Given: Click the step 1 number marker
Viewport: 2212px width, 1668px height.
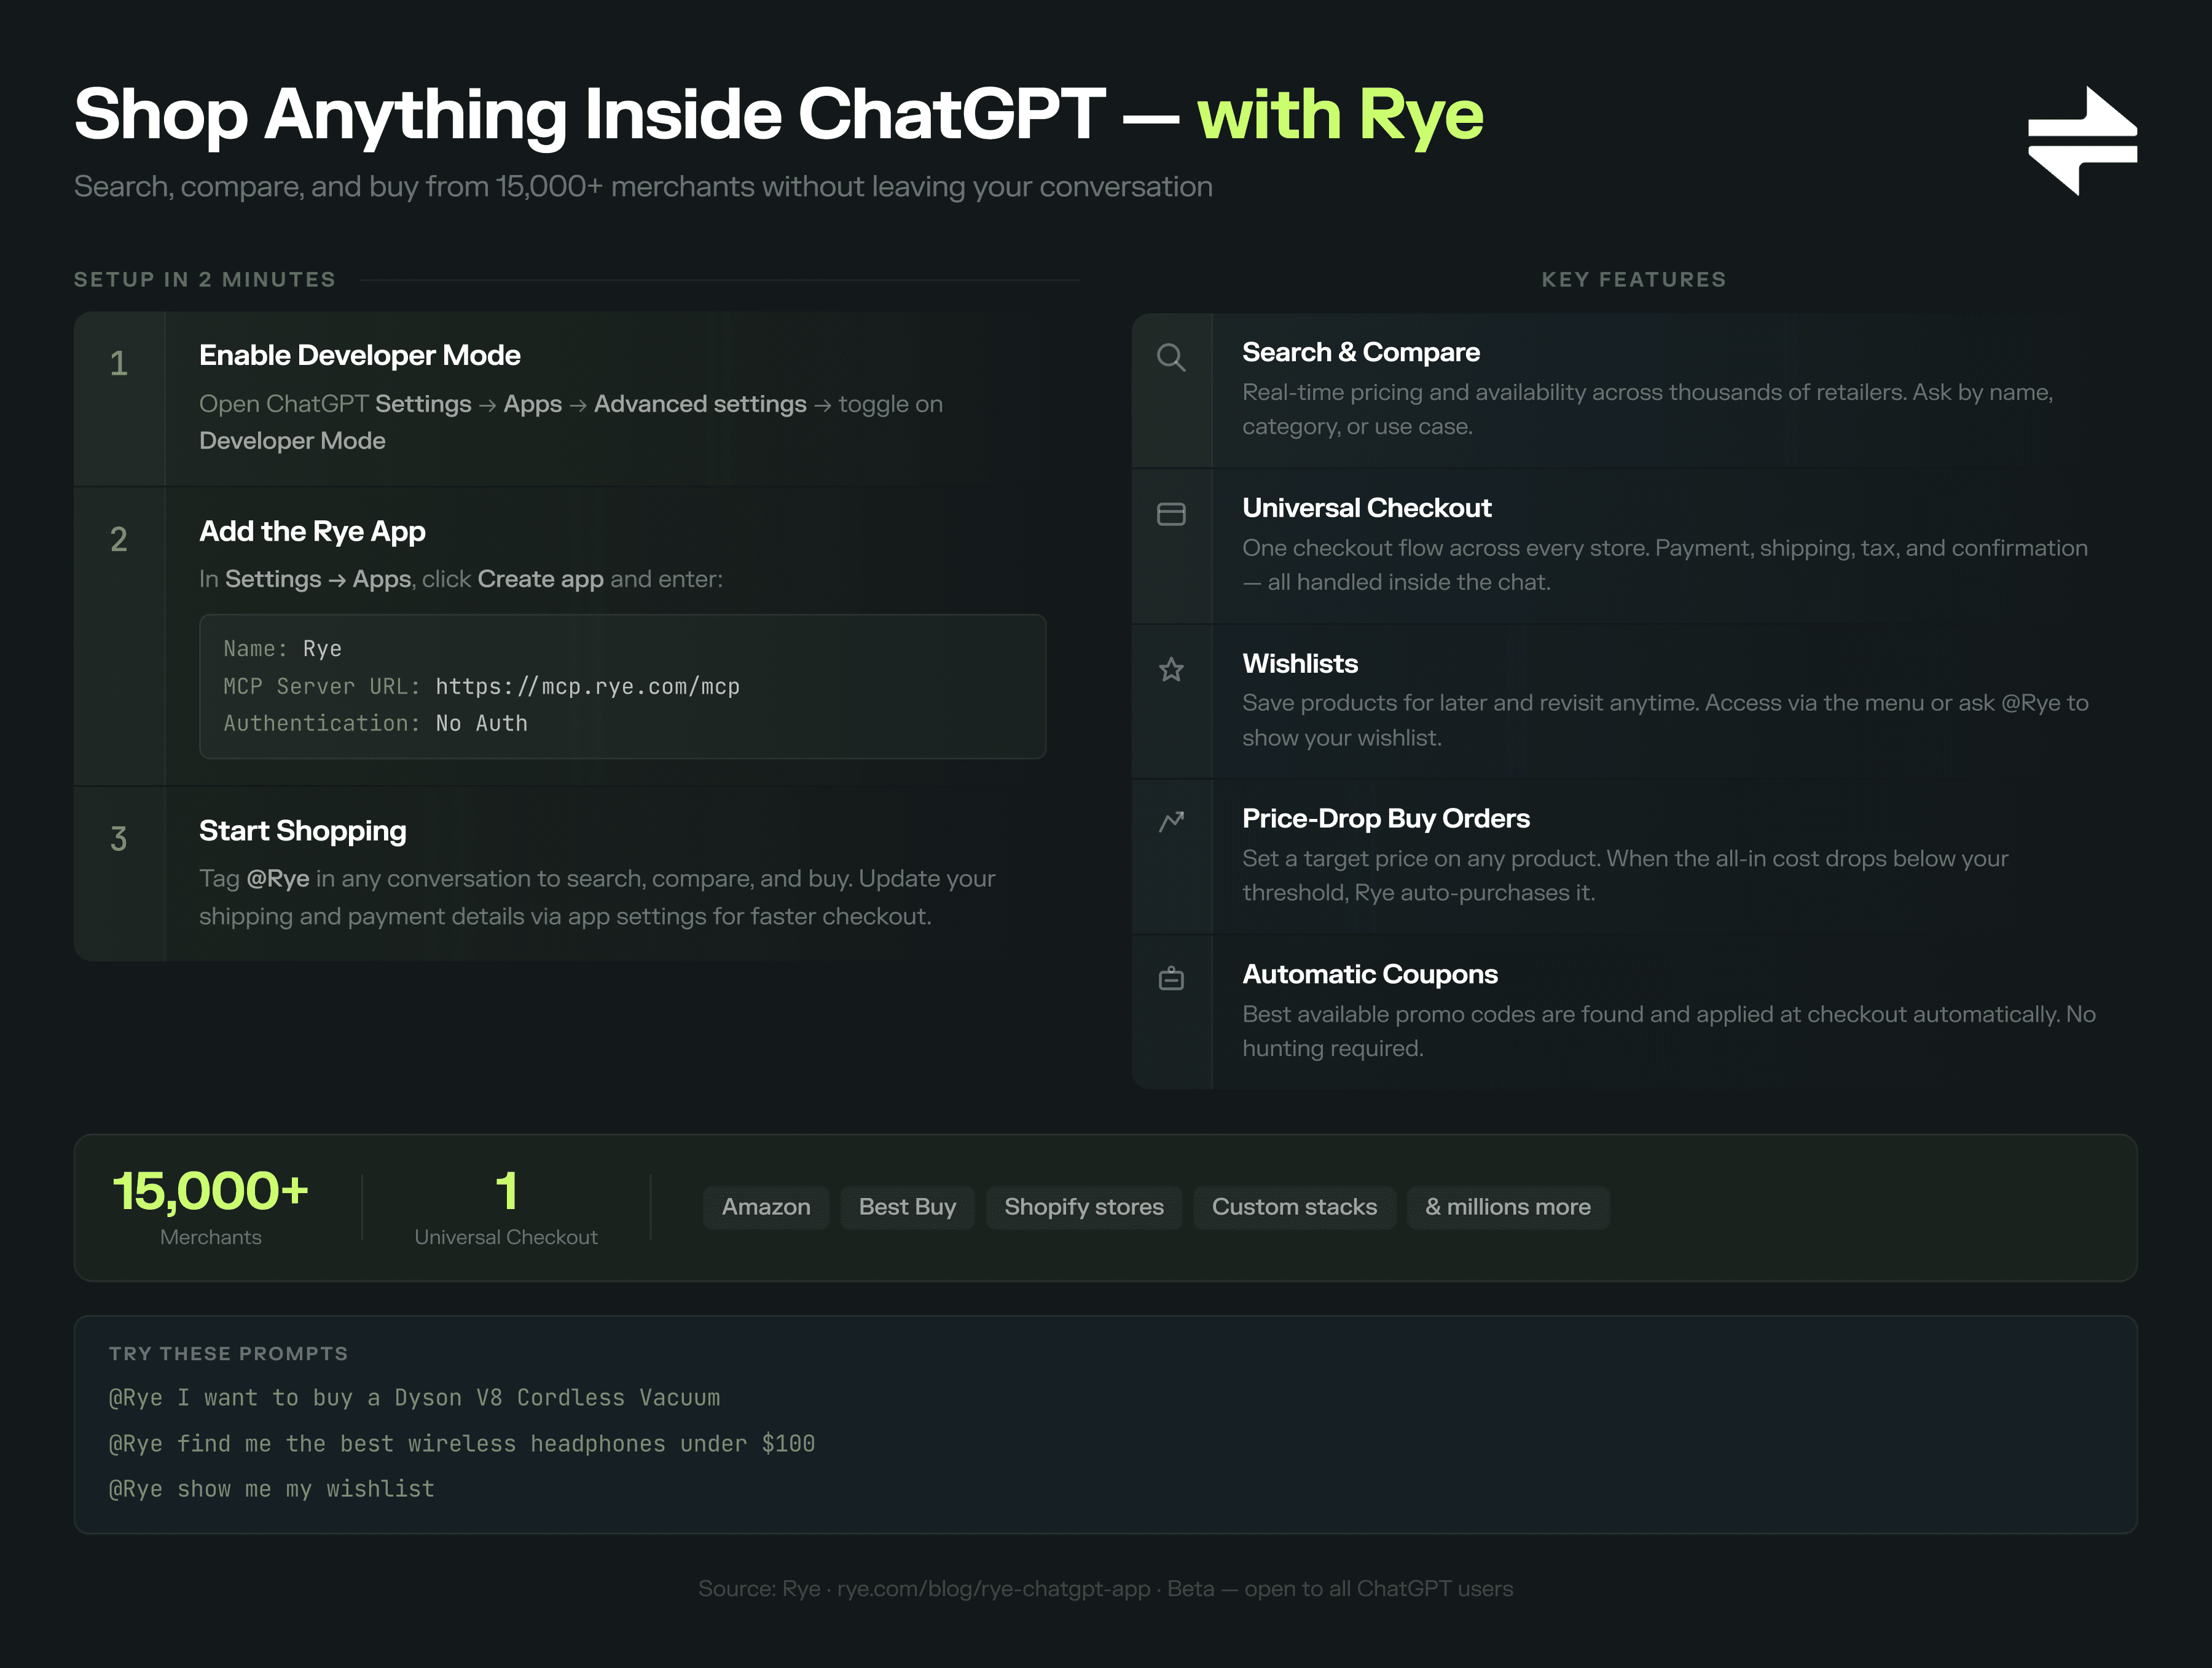Looking at the screenshot, I should [x=119, y=364].
